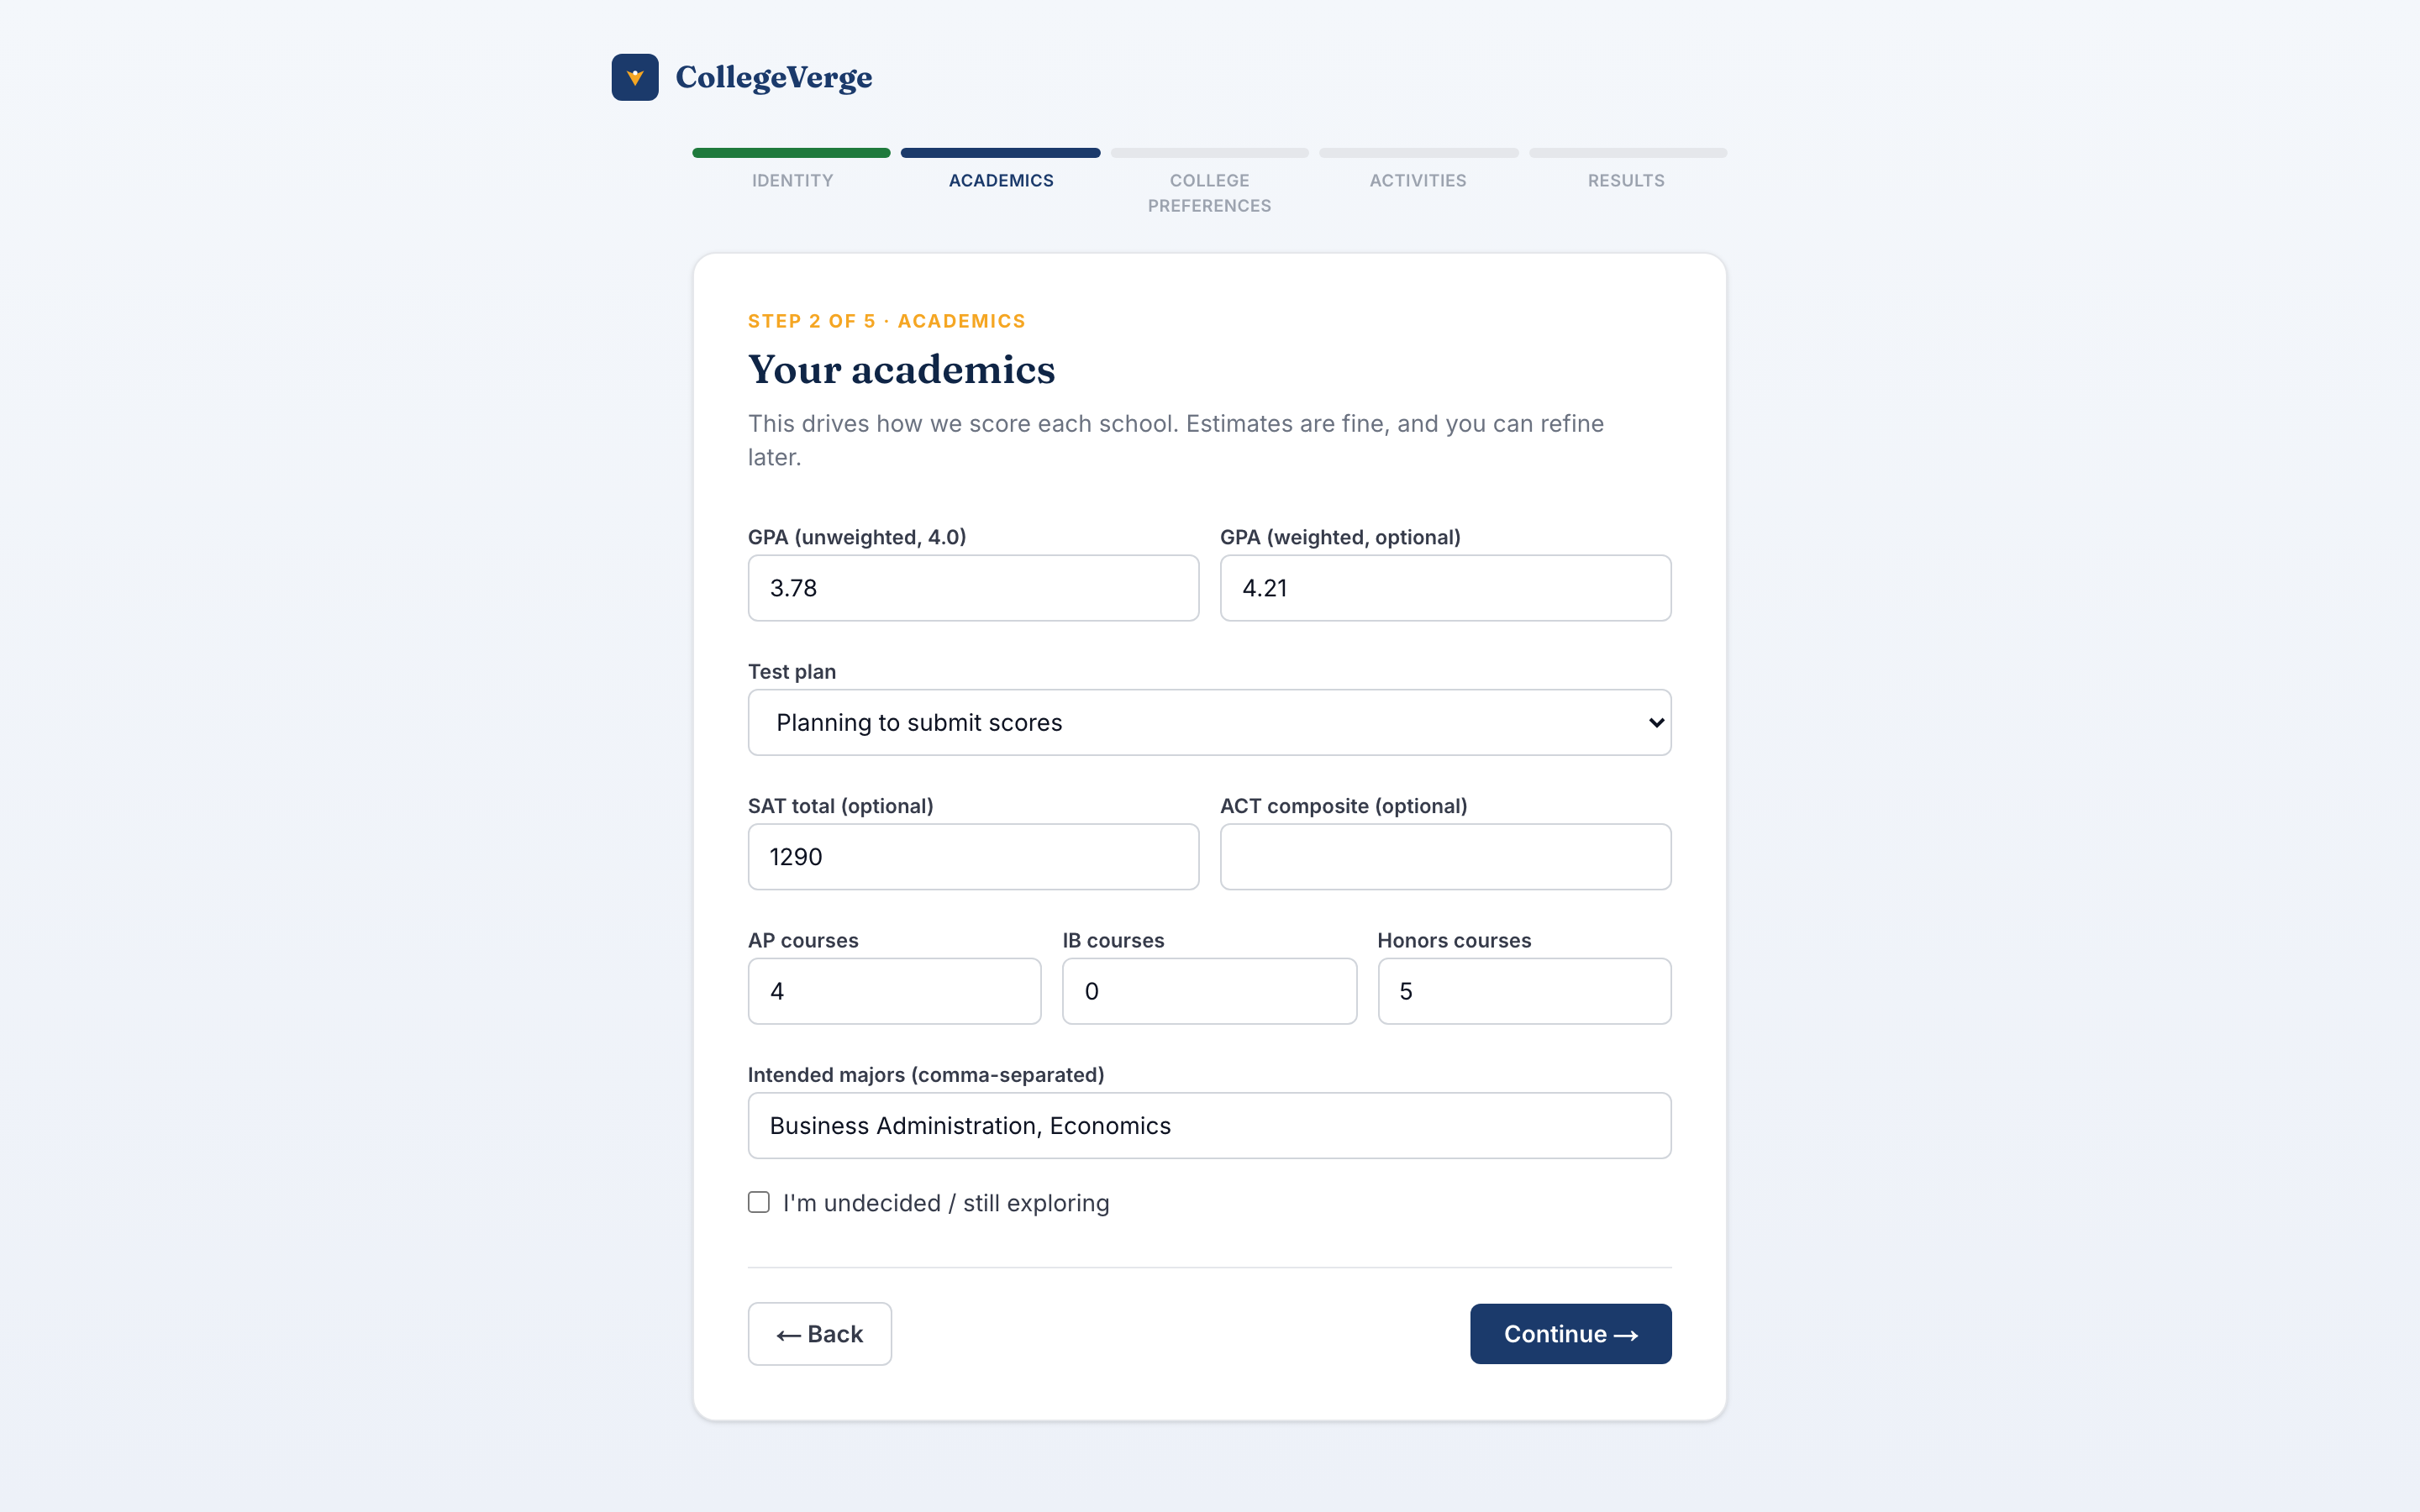Focus the unweighted GPA field
The height and width of the screenshot is (1512, 2420).
point(973,588)
